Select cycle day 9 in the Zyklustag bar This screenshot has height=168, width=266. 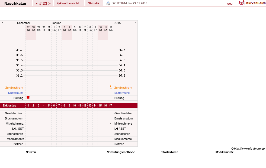tap(69, 106)
